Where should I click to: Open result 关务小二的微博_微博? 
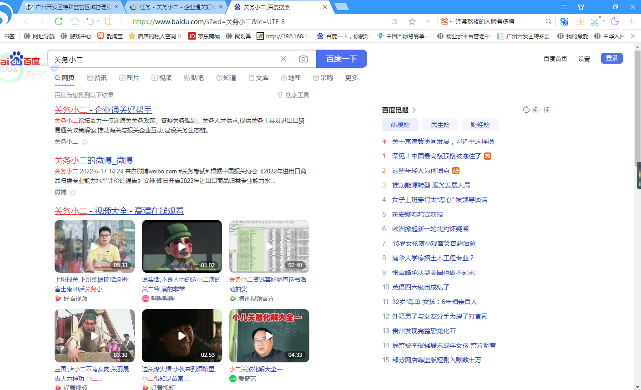click(94, 160)
